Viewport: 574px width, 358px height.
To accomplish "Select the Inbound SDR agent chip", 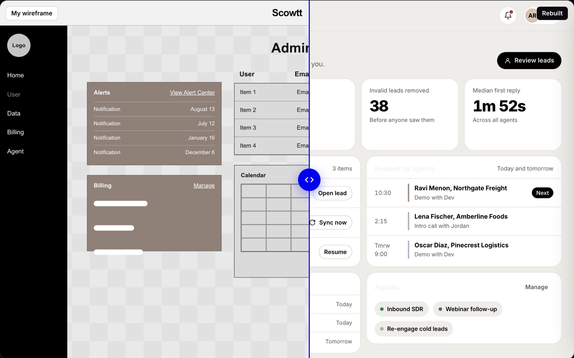I will [402, 309].
